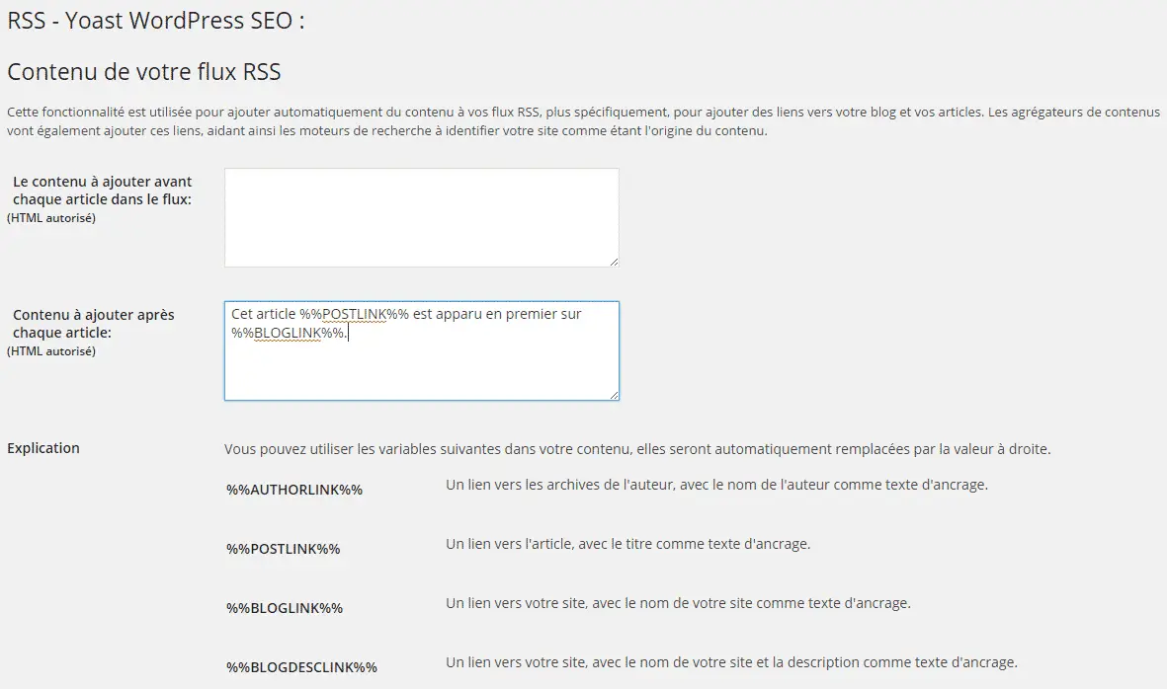Select the %%AUTHORLINK%% variable text

[294, 490]
